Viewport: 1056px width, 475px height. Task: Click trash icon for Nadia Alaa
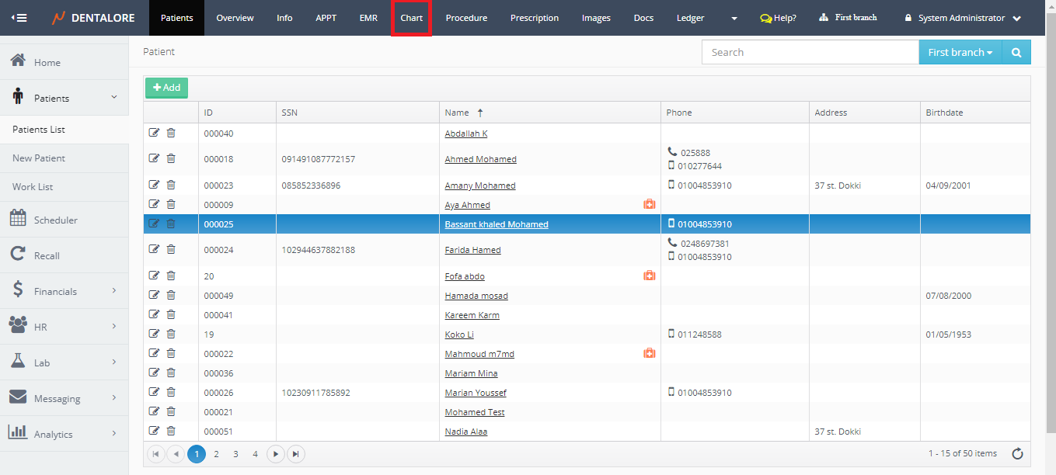(171, 431)
